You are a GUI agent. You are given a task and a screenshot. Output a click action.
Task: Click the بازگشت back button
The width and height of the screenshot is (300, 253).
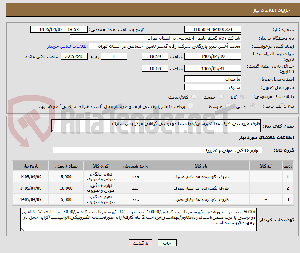tap(140, 243)
